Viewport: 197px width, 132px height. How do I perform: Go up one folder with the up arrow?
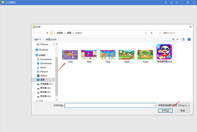tap(47, 33)
